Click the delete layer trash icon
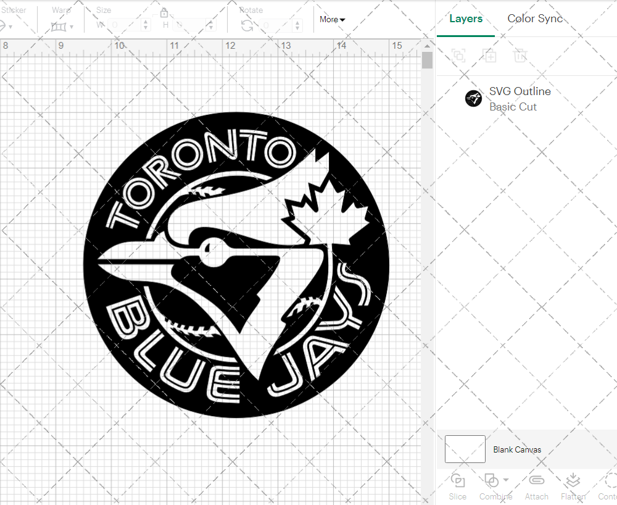This screenshot has width=617, height=505. pos(520,56)
